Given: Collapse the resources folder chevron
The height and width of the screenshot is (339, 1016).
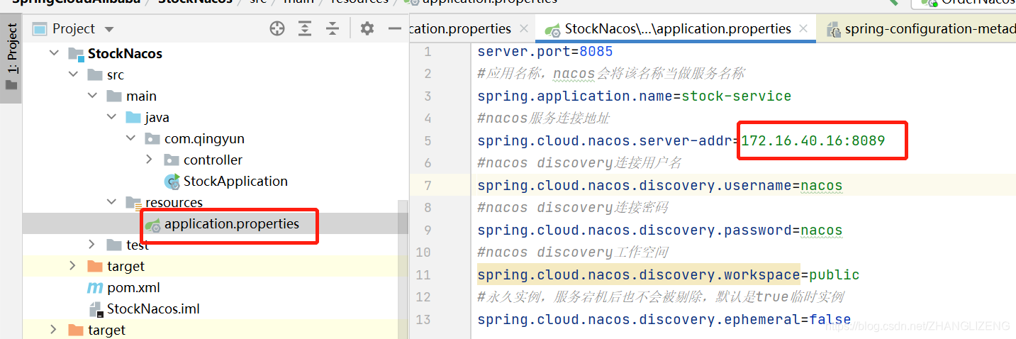Looking at the screenshot, I should point(111,202).
